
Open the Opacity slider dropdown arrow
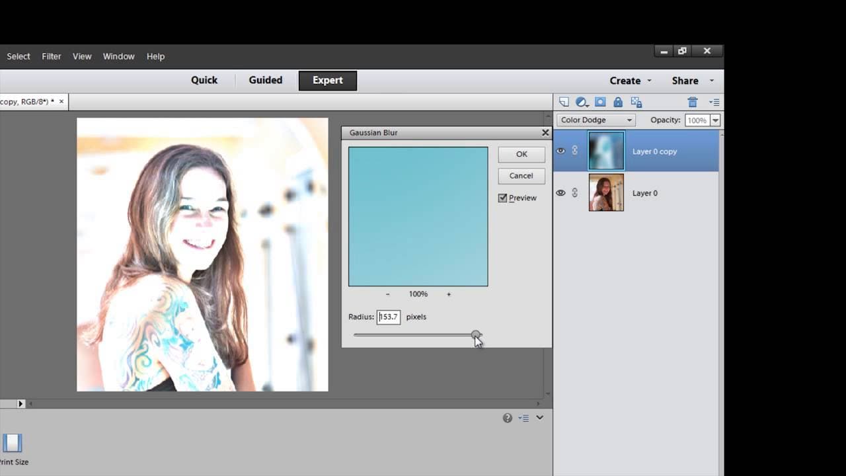tap(716, 120)
